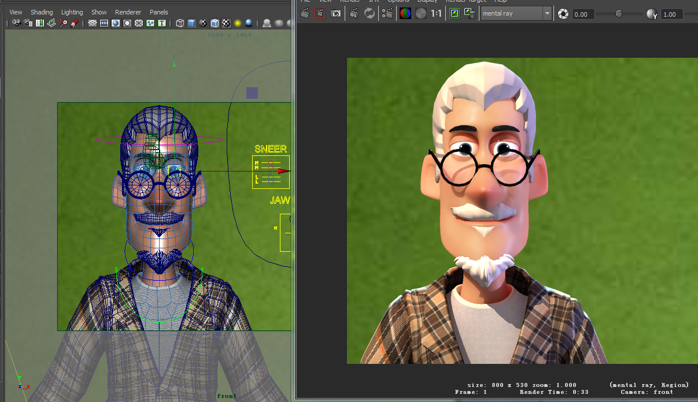Click the Image Plane icon

(x=51, y=23)
